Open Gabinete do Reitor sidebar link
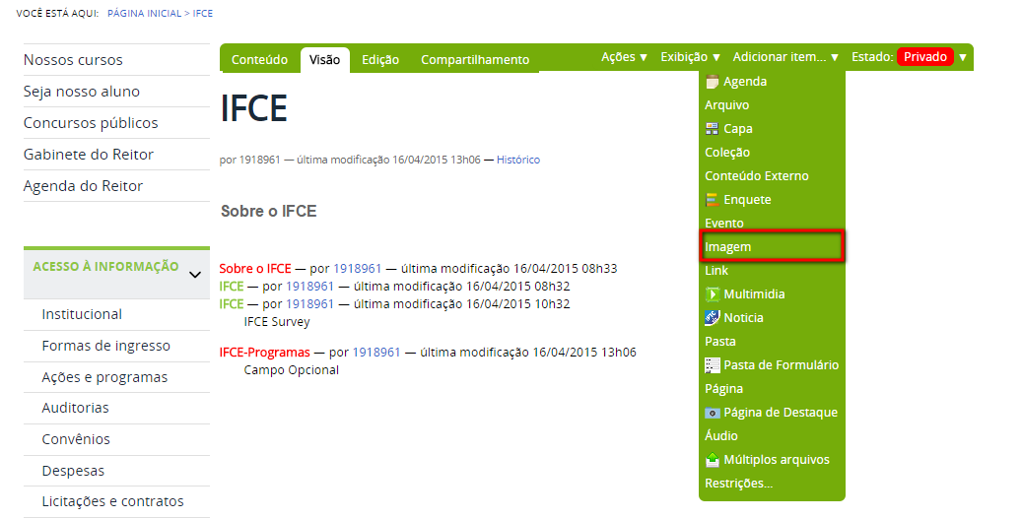Viewport: 1022px width, 519px height. coord(89,155)
